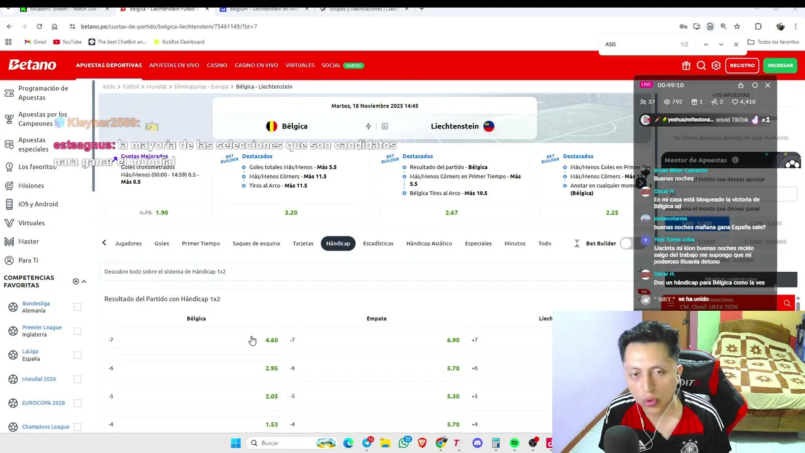
Task: Open Programación de Apuestas sidebar item
Action: [x=43, y=93]
